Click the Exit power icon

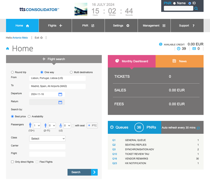click(x=41, y=38)
